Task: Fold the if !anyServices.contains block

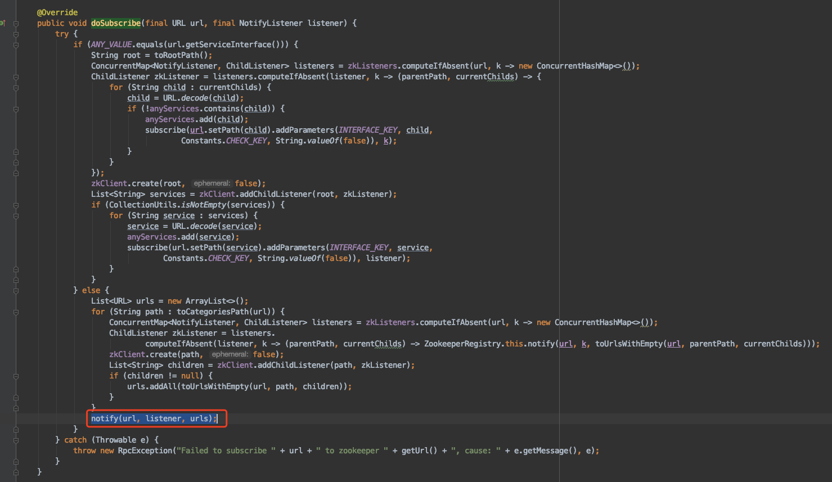Action: [16, 109]
